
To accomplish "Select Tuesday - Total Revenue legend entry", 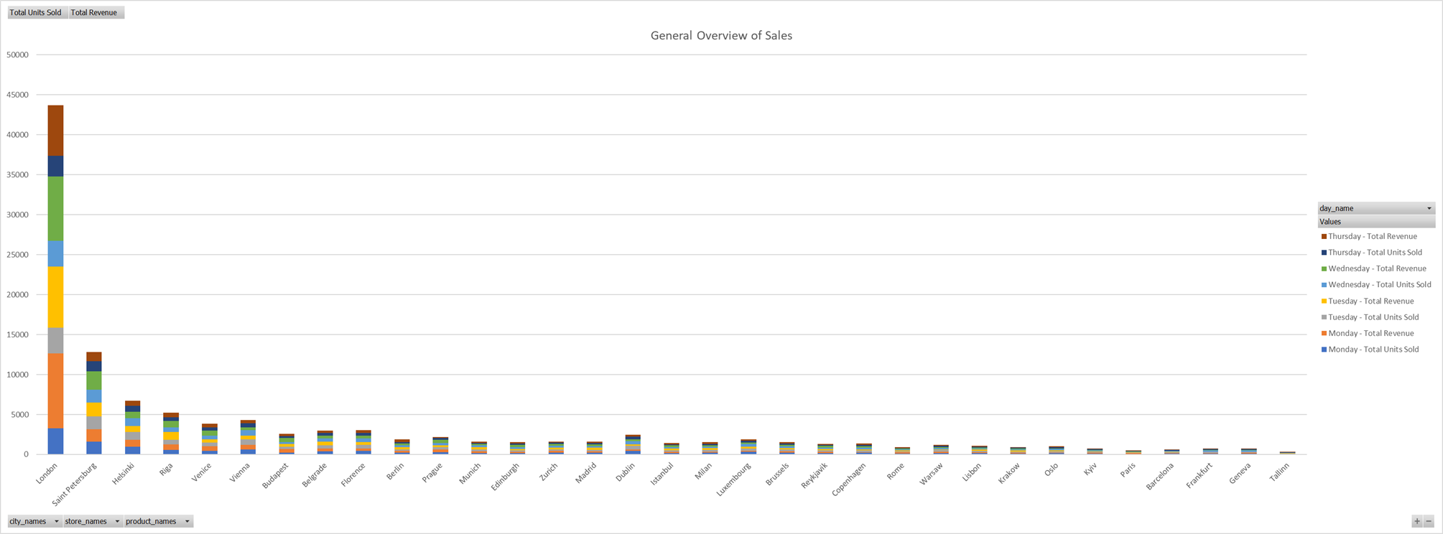I will click(1368, 301).
